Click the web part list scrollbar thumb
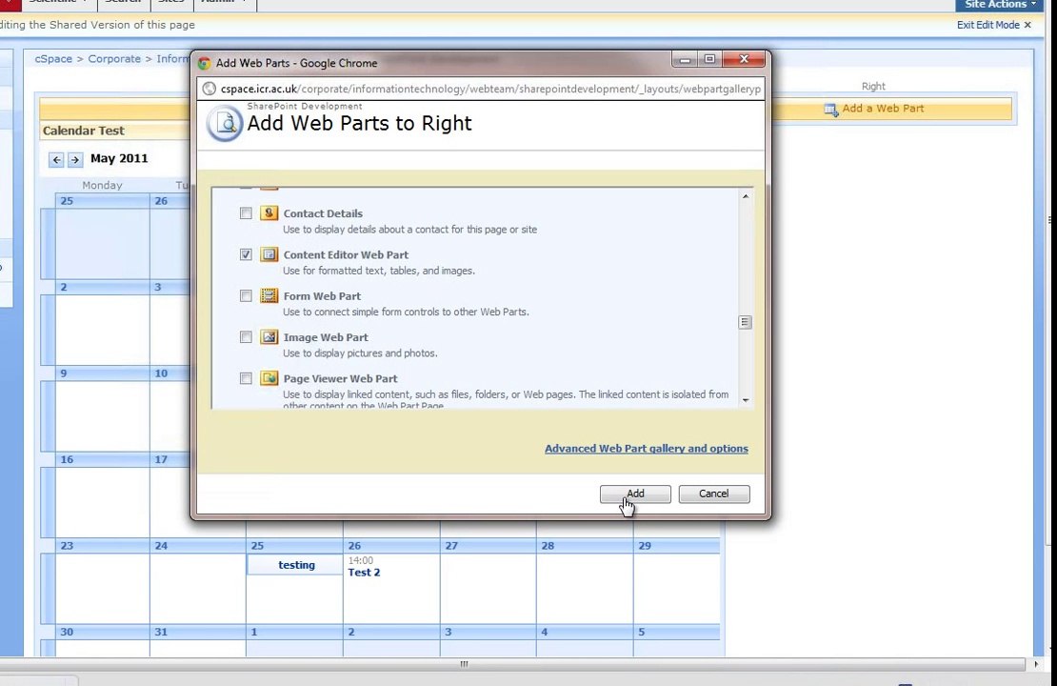Image resolution: width=1057 pixels, height=686 pixels. (x=745, y=322)
